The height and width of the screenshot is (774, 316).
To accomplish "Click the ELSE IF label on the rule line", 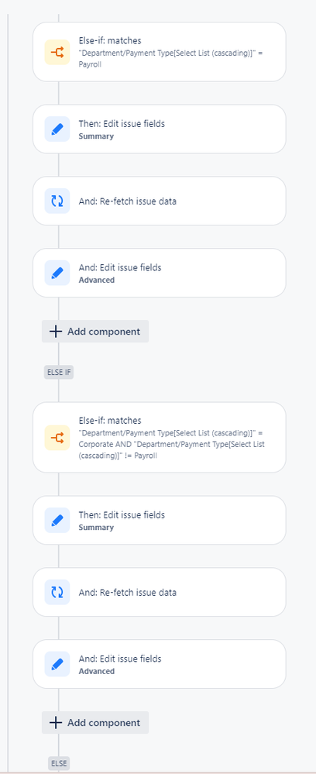I will 59,372.
